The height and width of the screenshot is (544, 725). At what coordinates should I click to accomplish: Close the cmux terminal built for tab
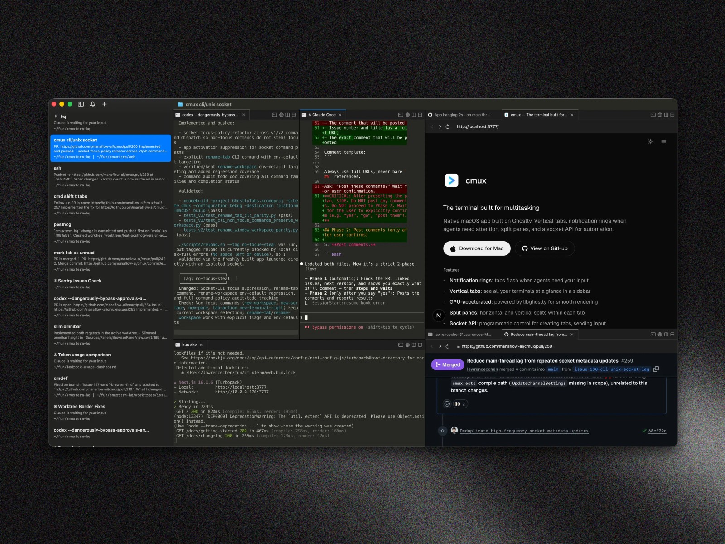(x=572, y=115)
